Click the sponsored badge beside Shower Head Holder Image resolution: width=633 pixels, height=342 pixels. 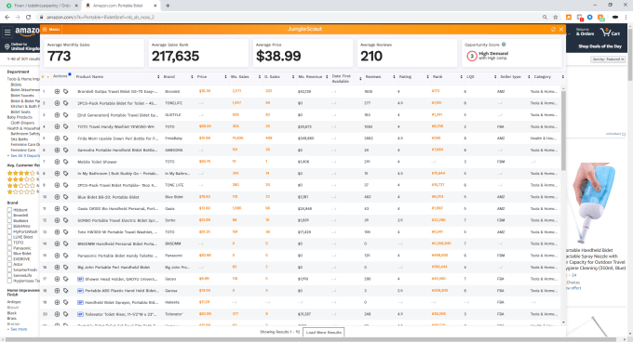(x=80, y=279)
